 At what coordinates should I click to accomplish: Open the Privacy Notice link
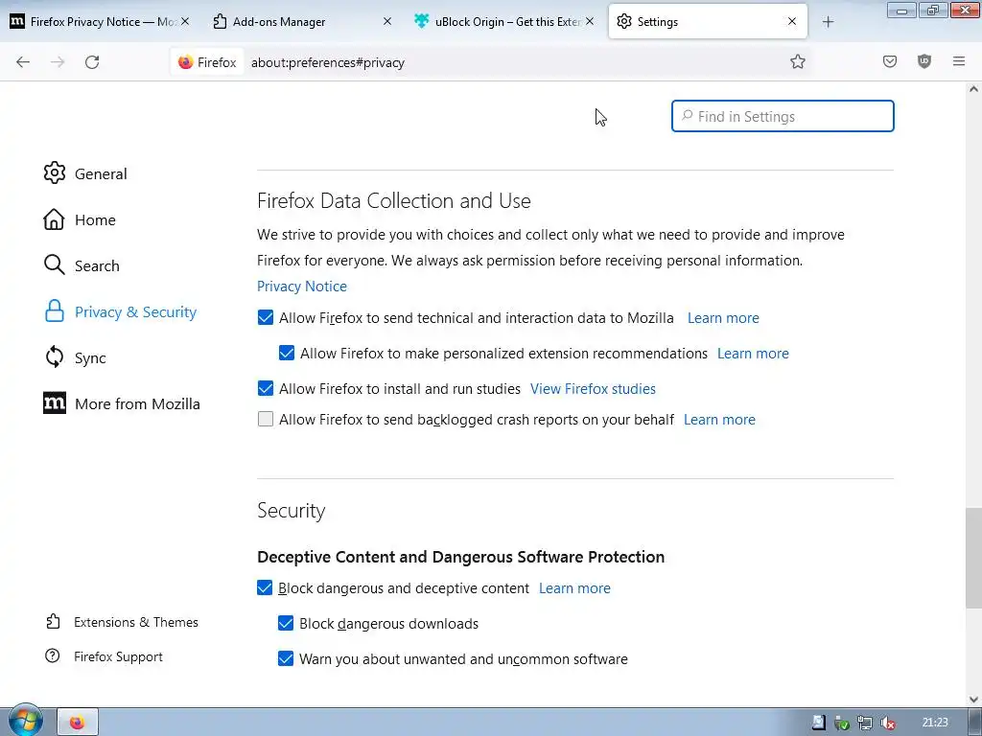coord(302,287)
